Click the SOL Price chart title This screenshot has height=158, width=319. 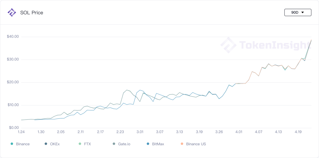pyautogui.click(x=32, y=13)
